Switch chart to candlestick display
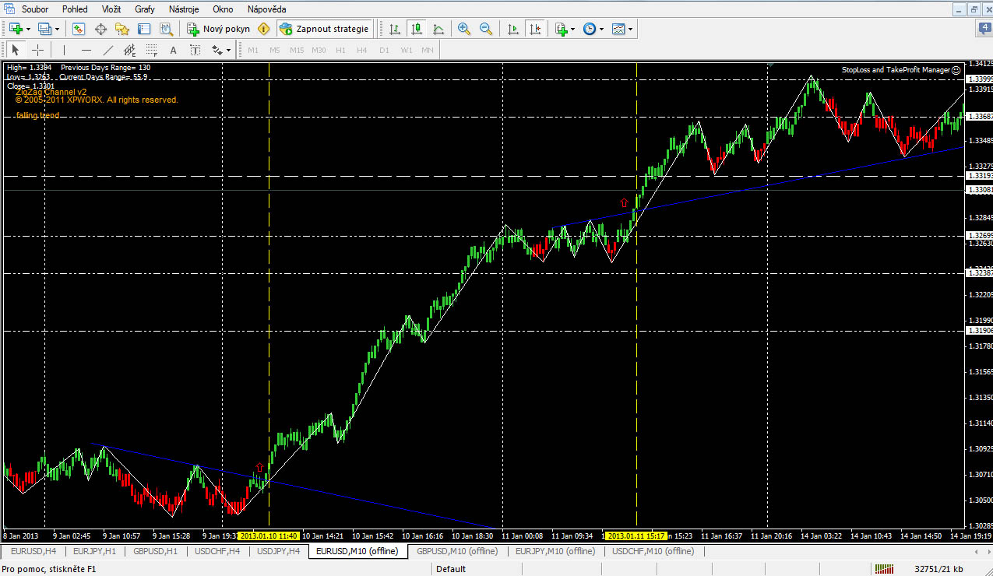Screen dimensions: 993x576 [x=417, y=29]
